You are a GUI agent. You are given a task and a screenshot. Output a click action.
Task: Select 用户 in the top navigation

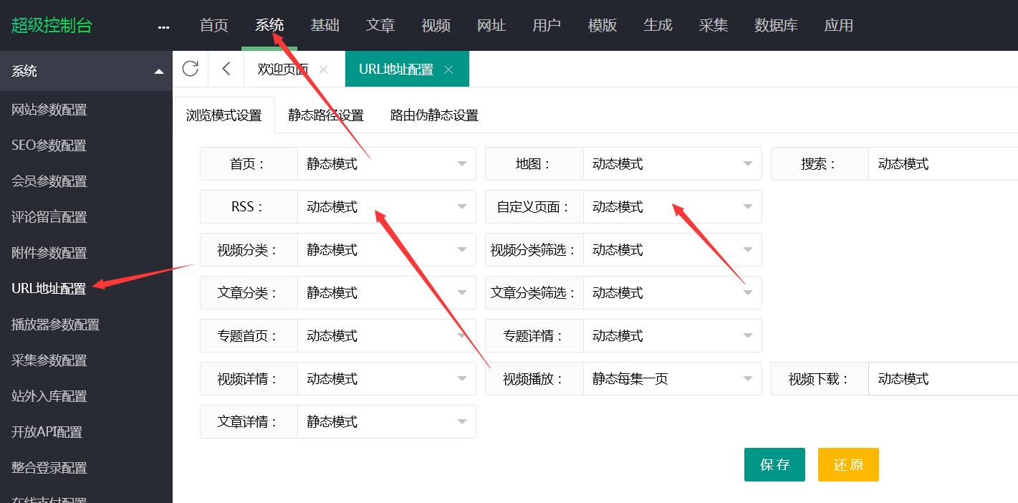coord(547,24)
